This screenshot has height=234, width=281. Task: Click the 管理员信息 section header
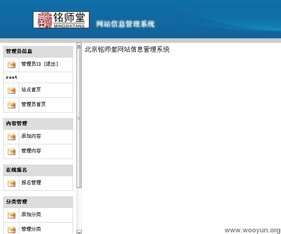click(38, 52)
